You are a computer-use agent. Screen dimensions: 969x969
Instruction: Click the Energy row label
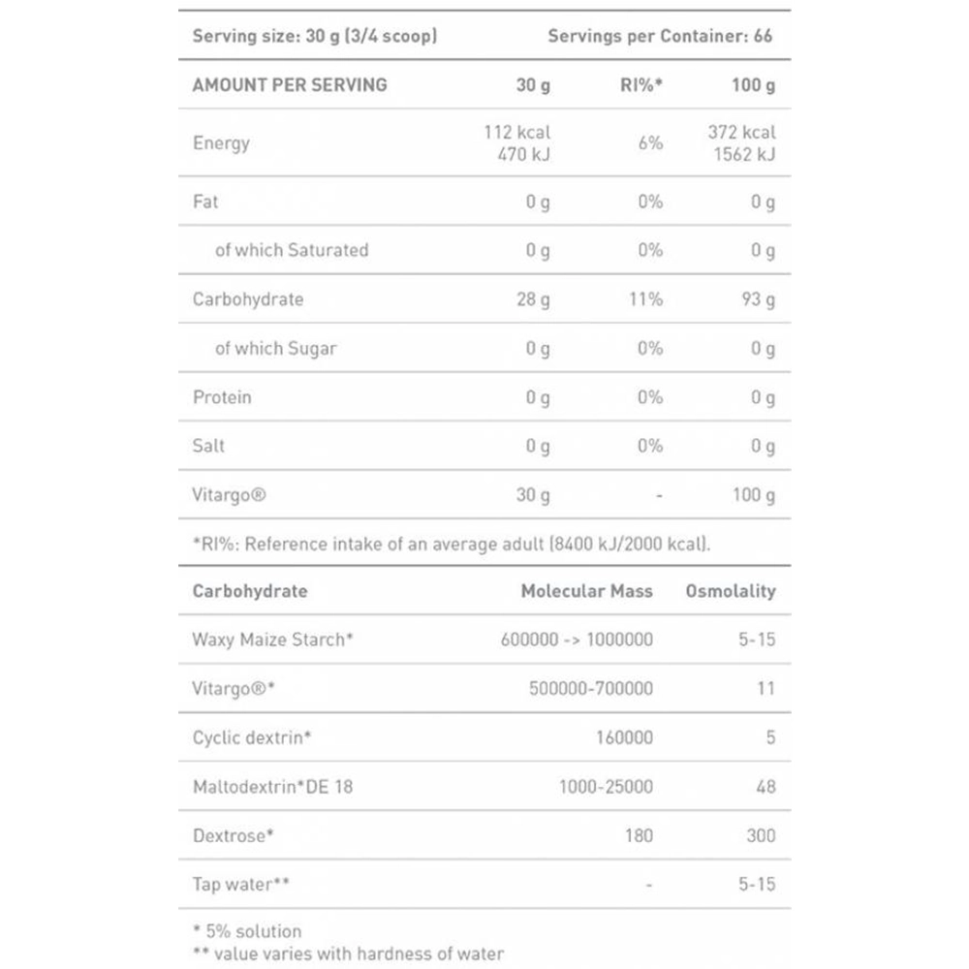pos(221,143)
